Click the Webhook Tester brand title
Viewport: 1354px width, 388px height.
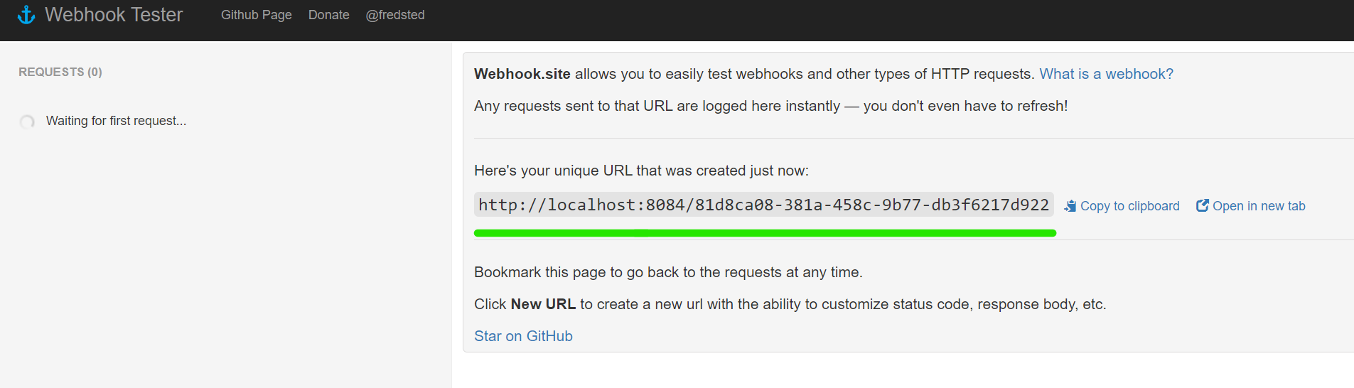coord(114,15)
